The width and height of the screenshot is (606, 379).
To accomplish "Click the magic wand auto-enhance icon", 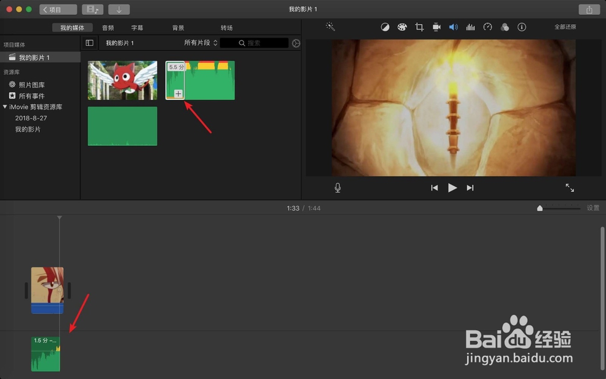I will point(330,27).
